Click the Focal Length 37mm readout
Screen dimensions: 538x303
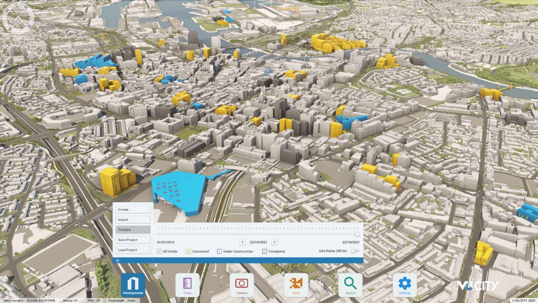122,300
